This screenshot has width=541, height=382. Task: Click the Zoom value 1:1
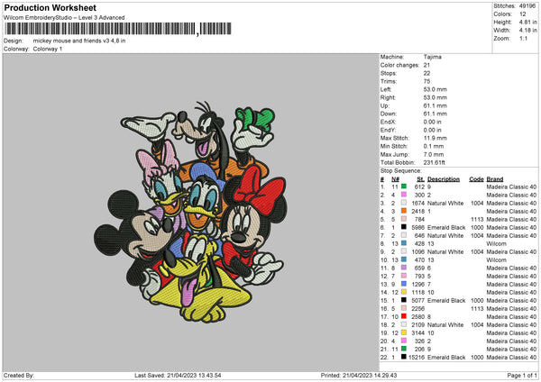(x=523, y=38)
